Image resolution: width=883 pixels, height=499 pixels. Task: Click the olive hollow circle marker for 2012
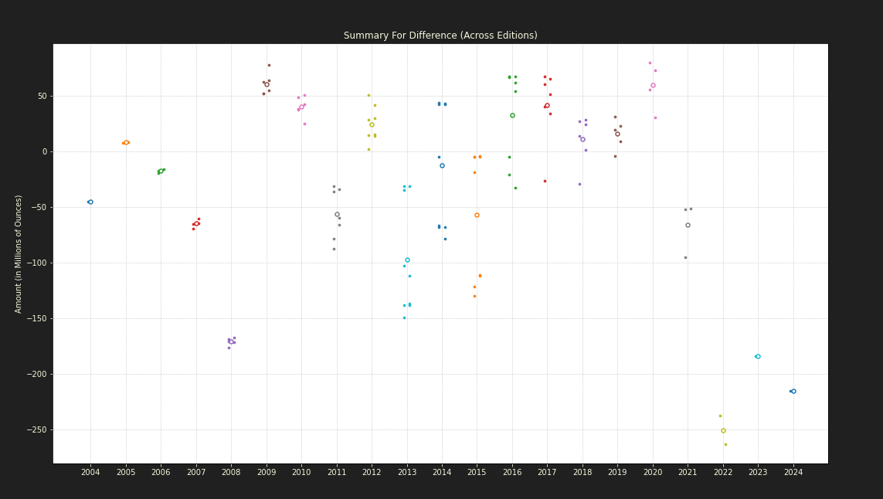372,125
